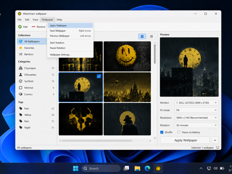
Task: Filter by the Yellow tag icon
Action: coord(21,115)
